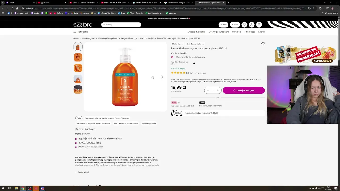Click the Szukaj search field
The image size is (340, 191).
pos(121,25)
